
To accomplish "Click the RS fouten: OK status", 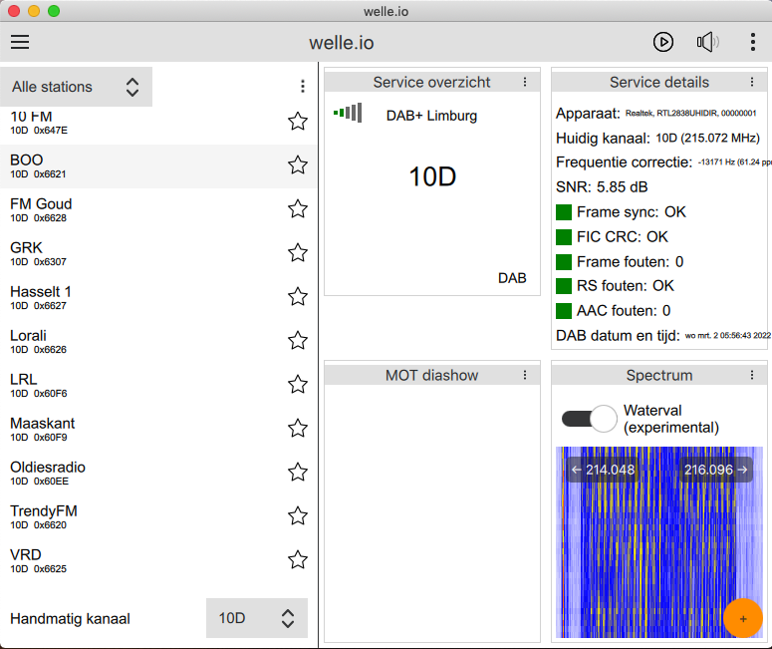I will 615,286.
